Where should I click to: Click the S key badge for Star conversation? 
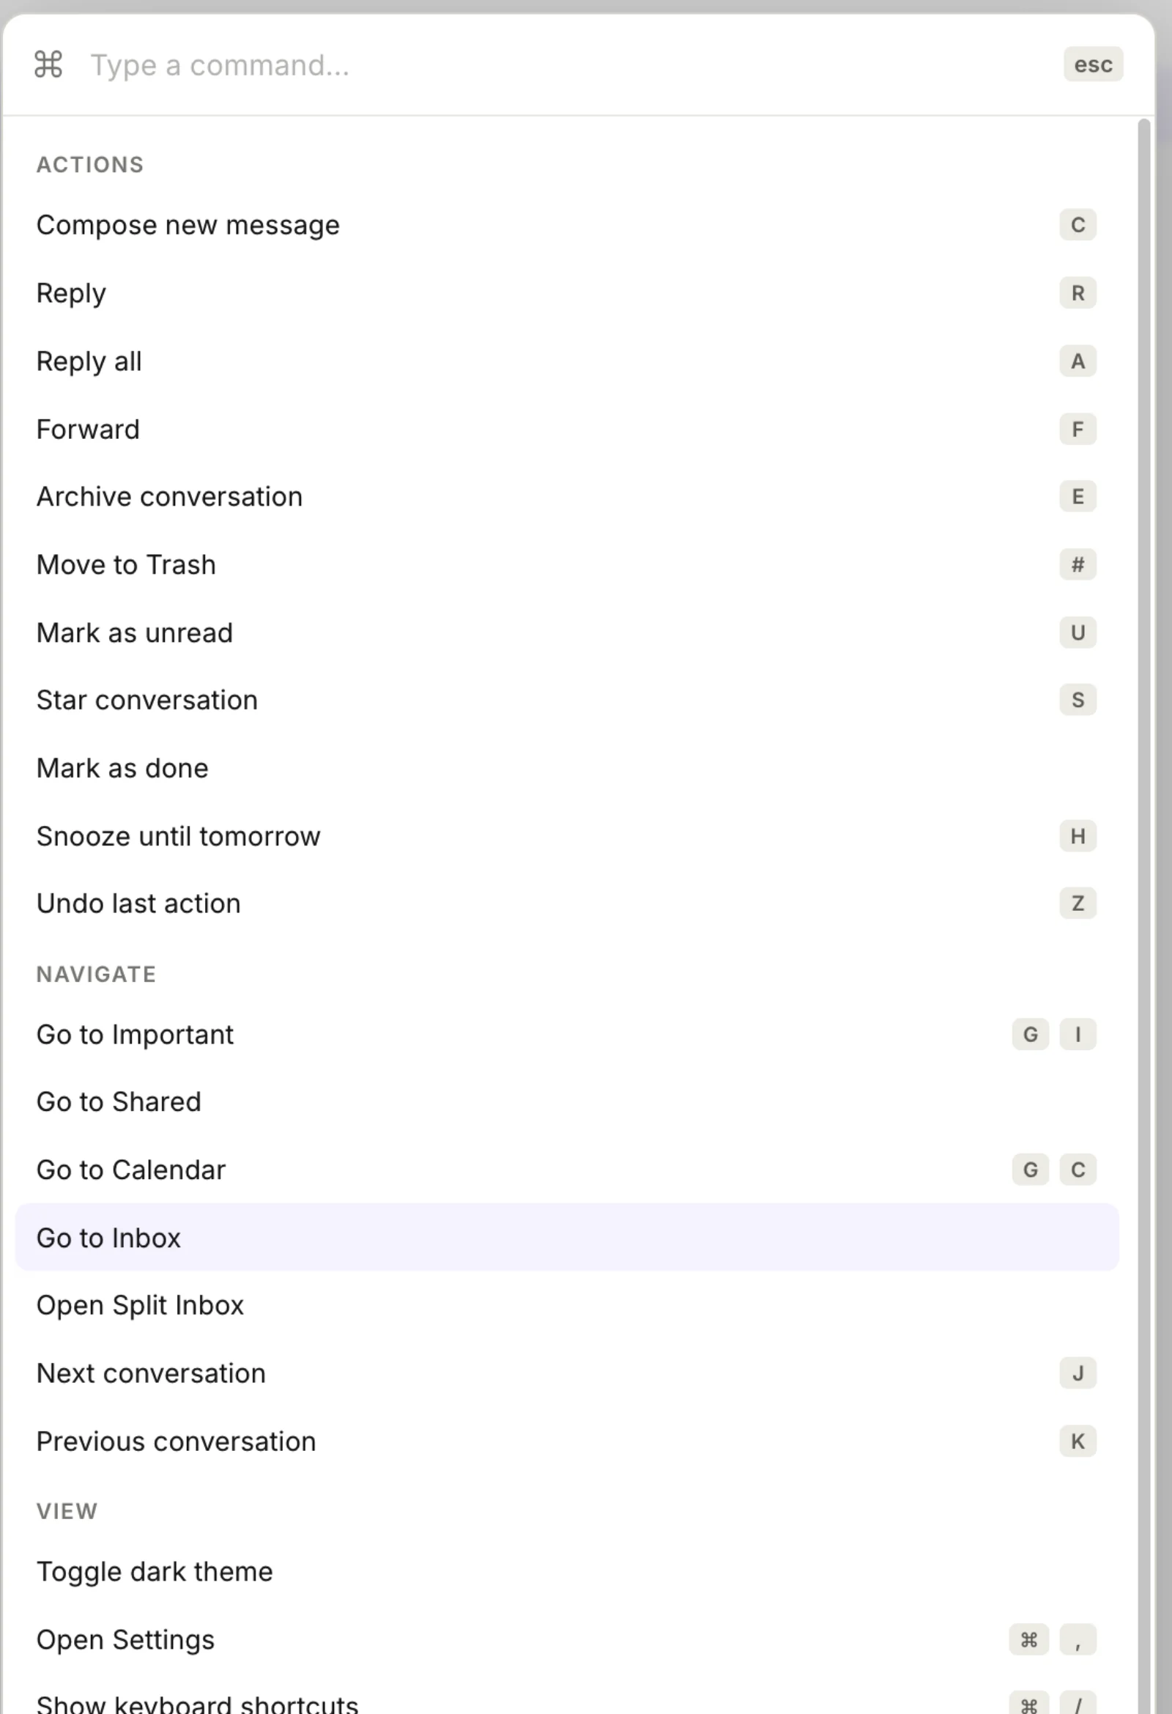coord(1078,700)
